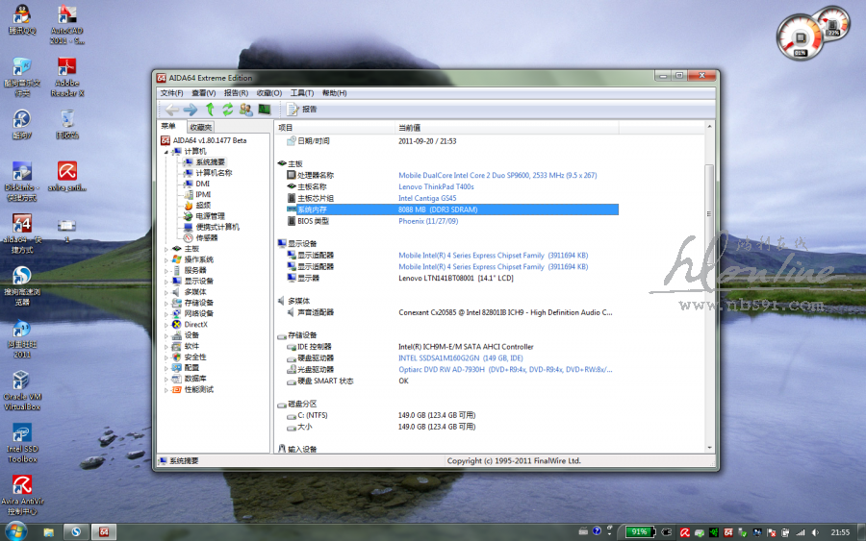Expand the 操作系统 tree node

(x=166, y=259)
